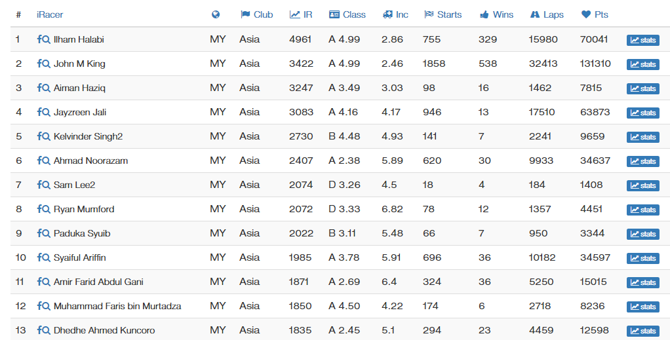
Task: Open stats for Aiman Haziq
Action: point(642,88)
